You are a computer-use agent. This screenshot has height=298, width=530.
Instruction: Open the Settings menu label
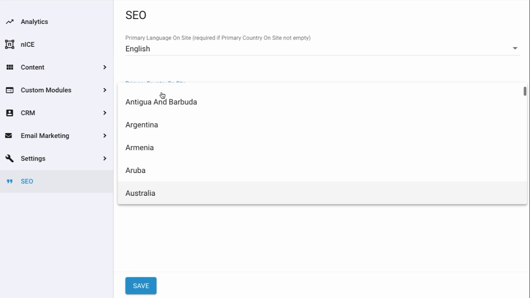33,158
